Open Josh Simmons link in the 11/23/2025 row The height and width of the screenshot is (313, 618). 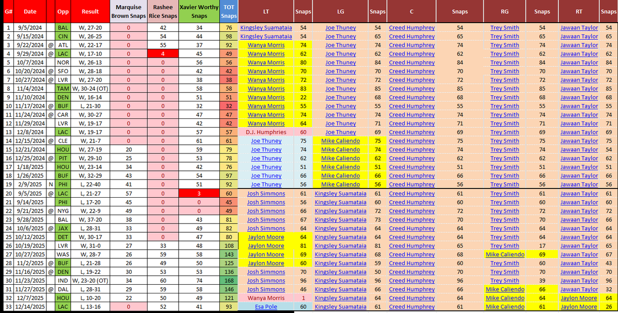266,281
